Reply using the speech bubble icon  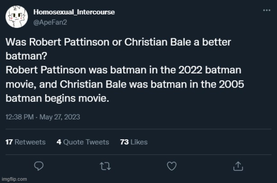point(39,166)
